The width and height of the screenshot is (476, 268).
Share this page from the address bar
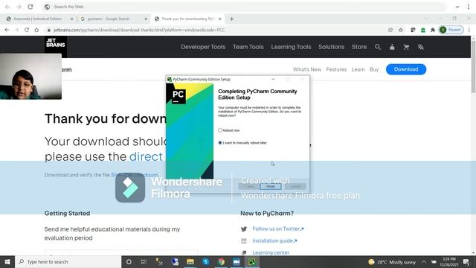coord(390,30)
